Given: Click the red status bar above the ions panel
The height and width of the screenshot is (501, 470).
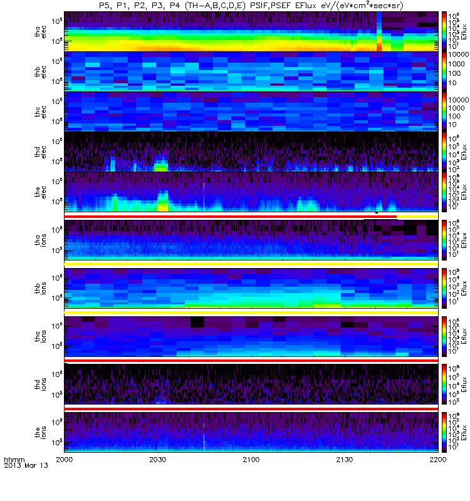Looking at the screenshot, I should pyautogui.click(x=251, y=409).
